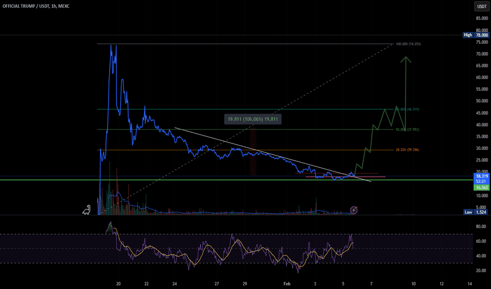Click the 35.000 price axis value
The image size is (491, 289).
pyautogui.click(x=482, y=136)
